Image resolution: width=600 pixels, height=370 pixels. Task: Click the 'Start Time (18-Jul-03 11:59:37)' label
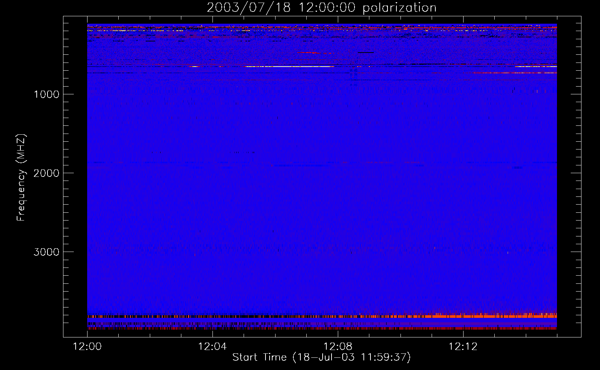(x=322, y=357)
